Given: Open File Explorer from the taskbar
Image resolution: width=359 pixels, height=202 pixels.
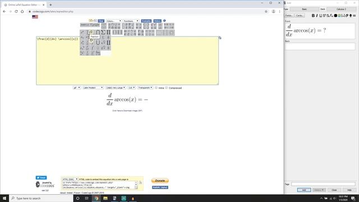Looking at the screenshot, I should [x=105, y=198].
